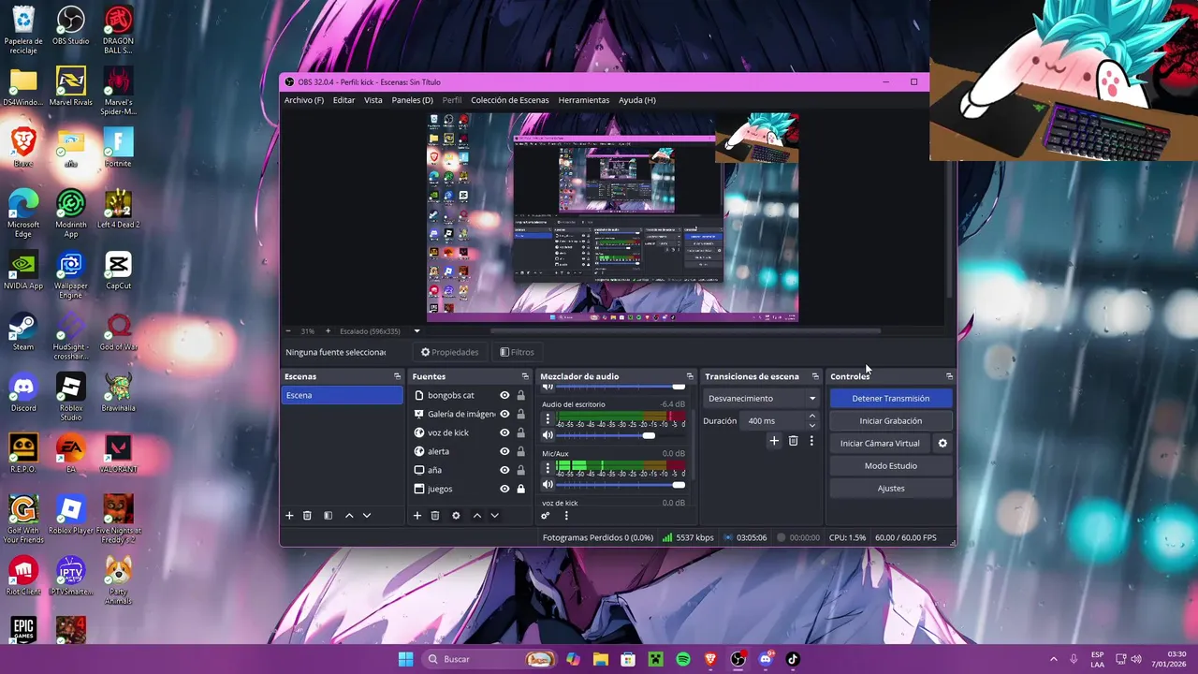Zoom out preview with minus icon
Viewport: 1198px width, 674px height.
pos(288,331)
